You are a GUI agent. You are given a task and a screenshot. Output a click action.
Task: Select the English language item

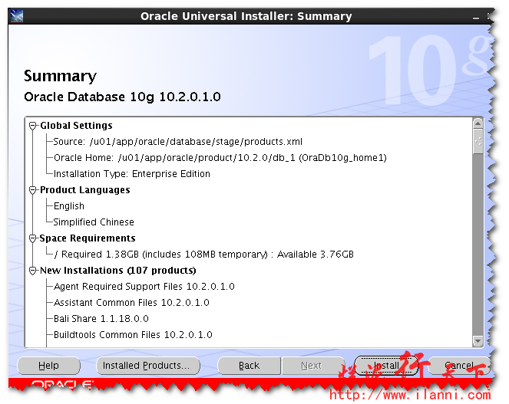click(x=69, y=206)
